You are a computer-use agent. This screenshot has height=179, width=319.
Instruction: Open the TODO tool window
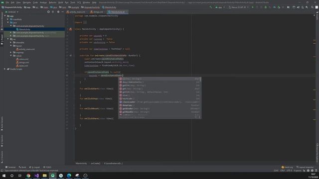coord(47,167)
